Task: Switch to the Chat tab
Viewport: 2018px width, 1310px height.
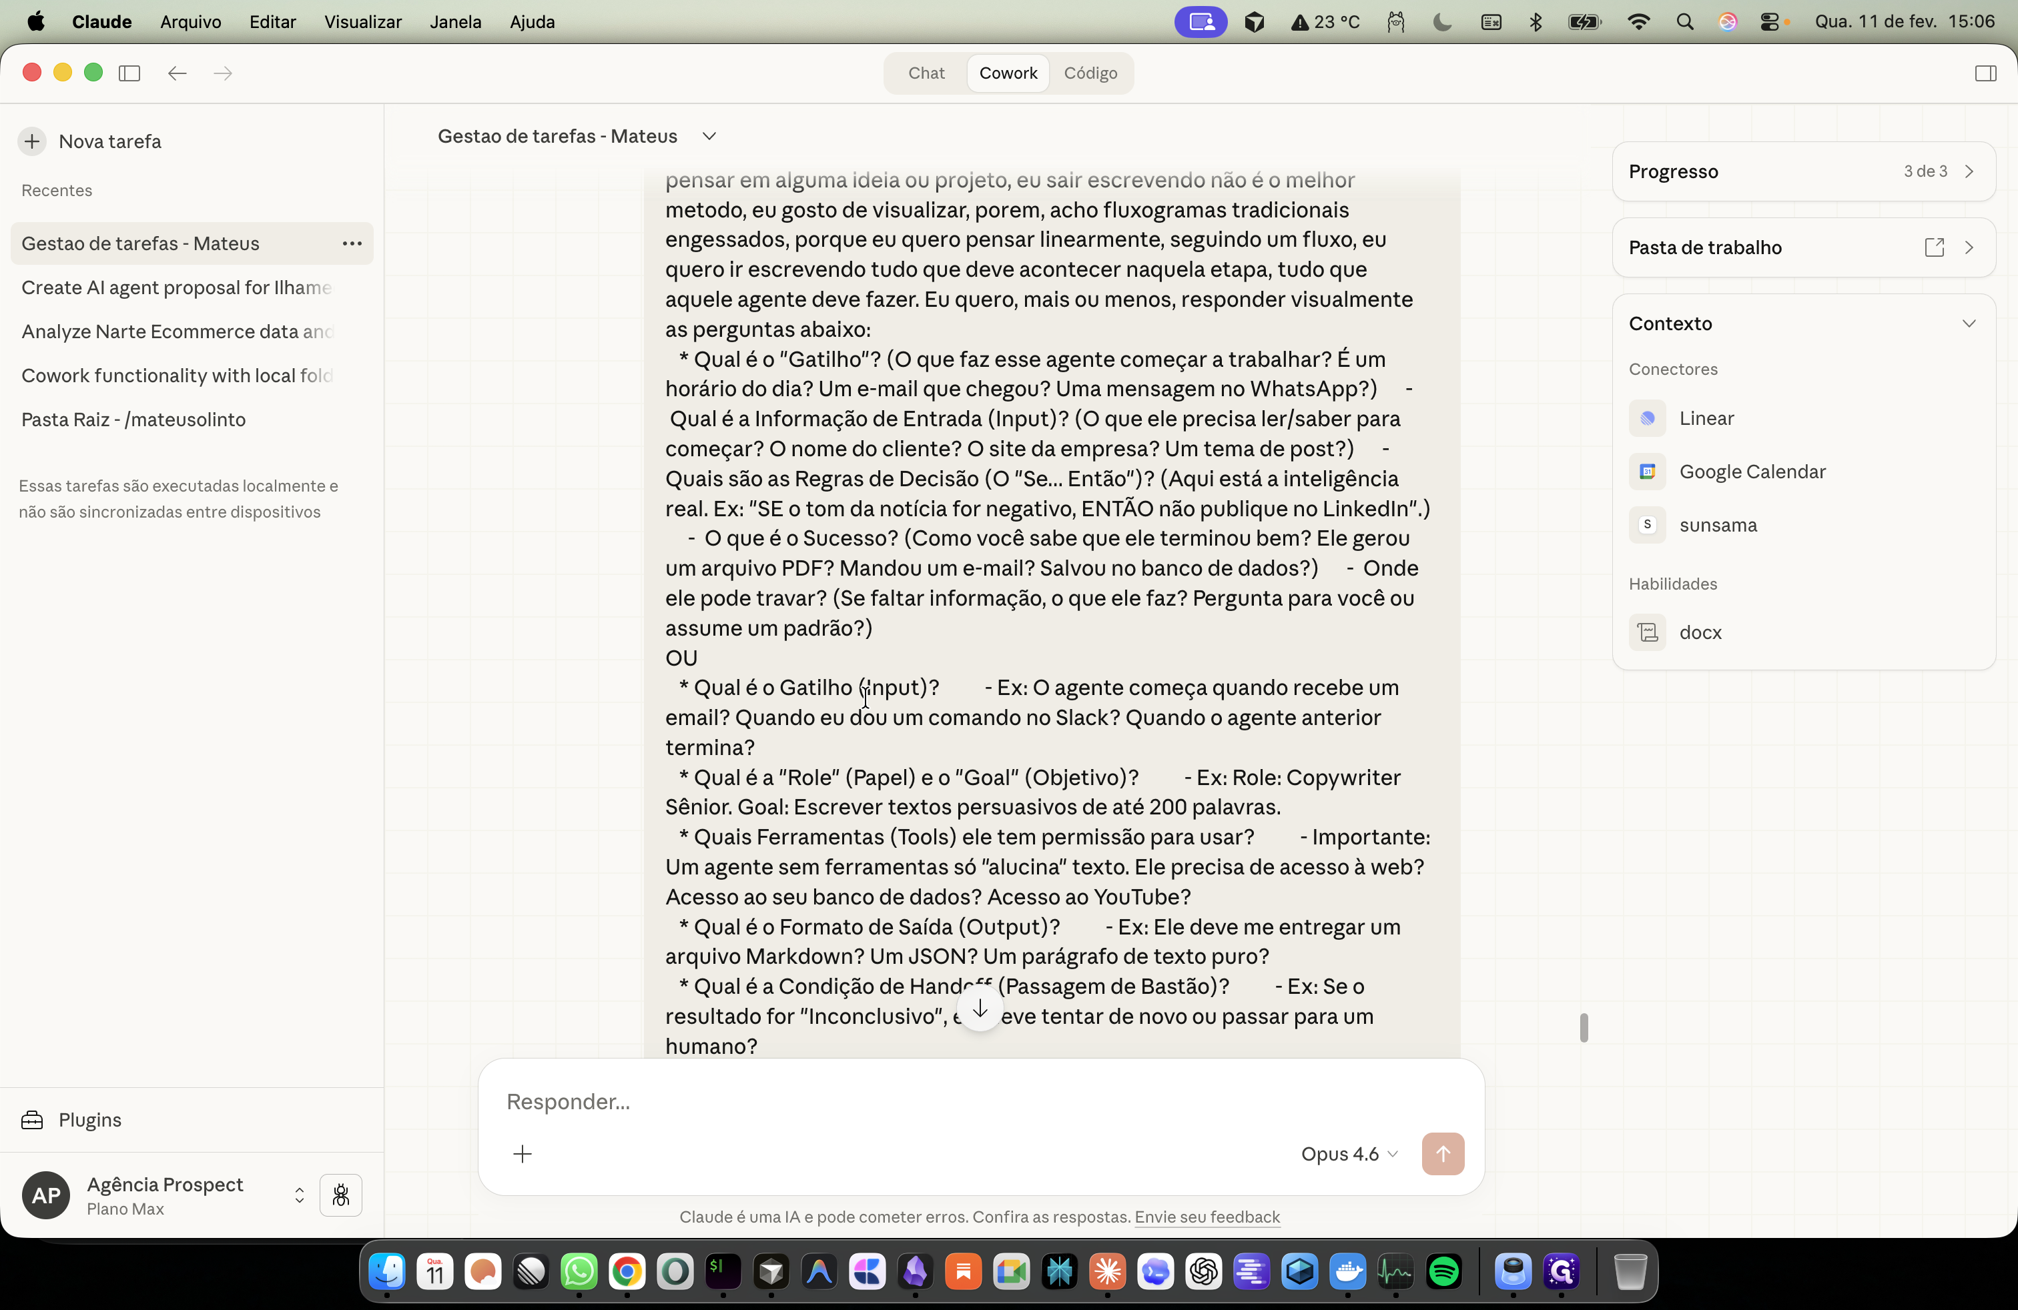Action: coord(926,73)
